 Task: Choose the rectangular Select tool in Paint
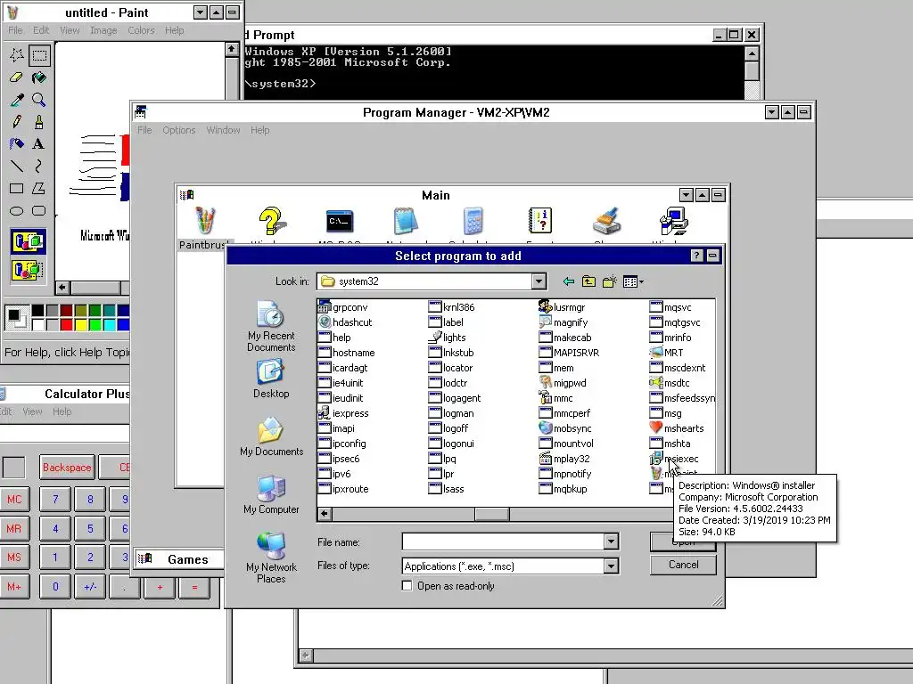pos(39,55)
